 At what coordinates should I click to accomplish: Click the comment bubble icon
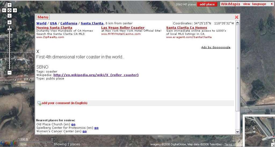39,103
